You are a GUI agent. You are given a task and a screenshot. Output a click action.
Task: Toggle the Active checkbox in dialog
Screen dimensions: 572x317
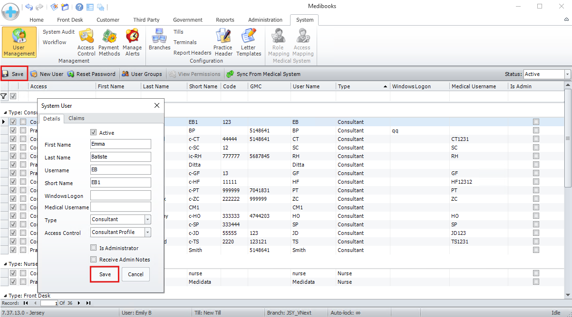[94, 133]
